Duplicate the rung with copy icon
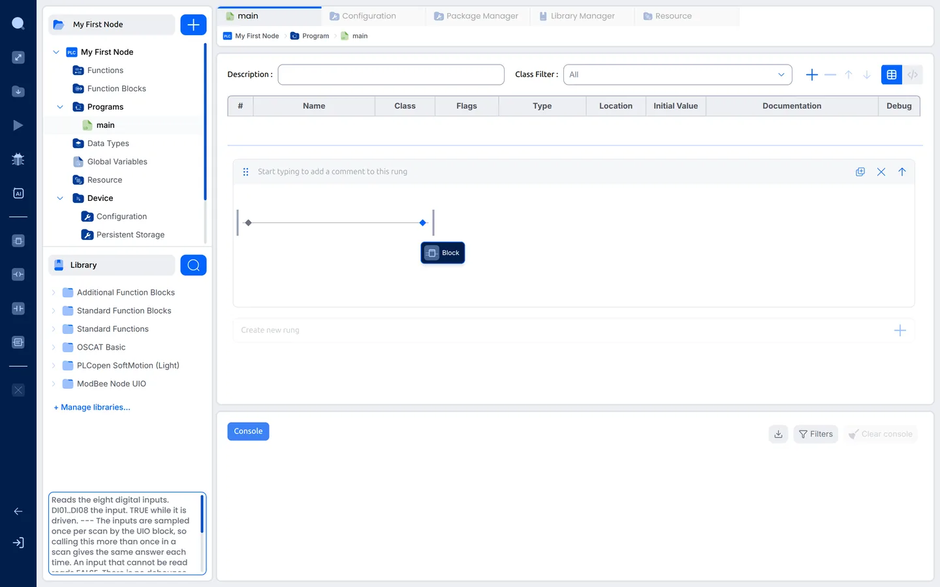 [860, 172]
